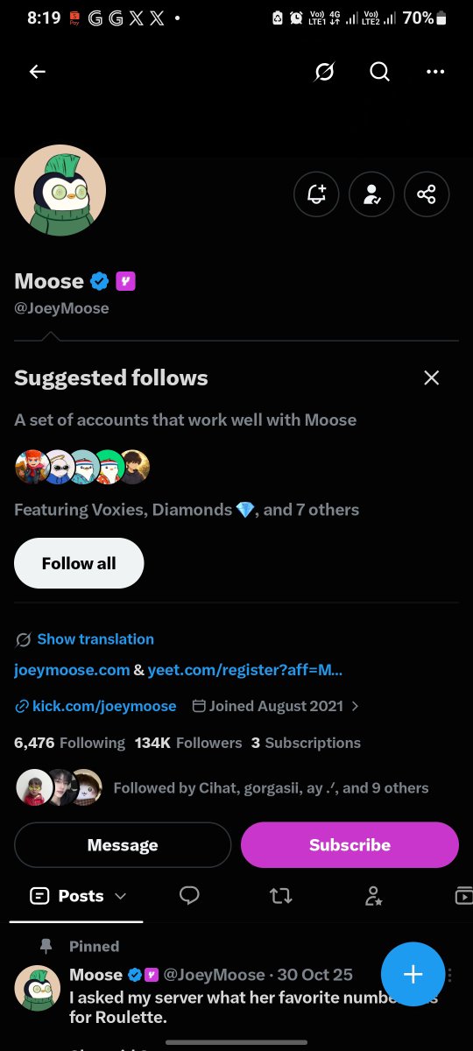The width and height of the screenshot is (473, 1051).
Task: Turn on post notifications bell icon
Action: click(316, 194)
